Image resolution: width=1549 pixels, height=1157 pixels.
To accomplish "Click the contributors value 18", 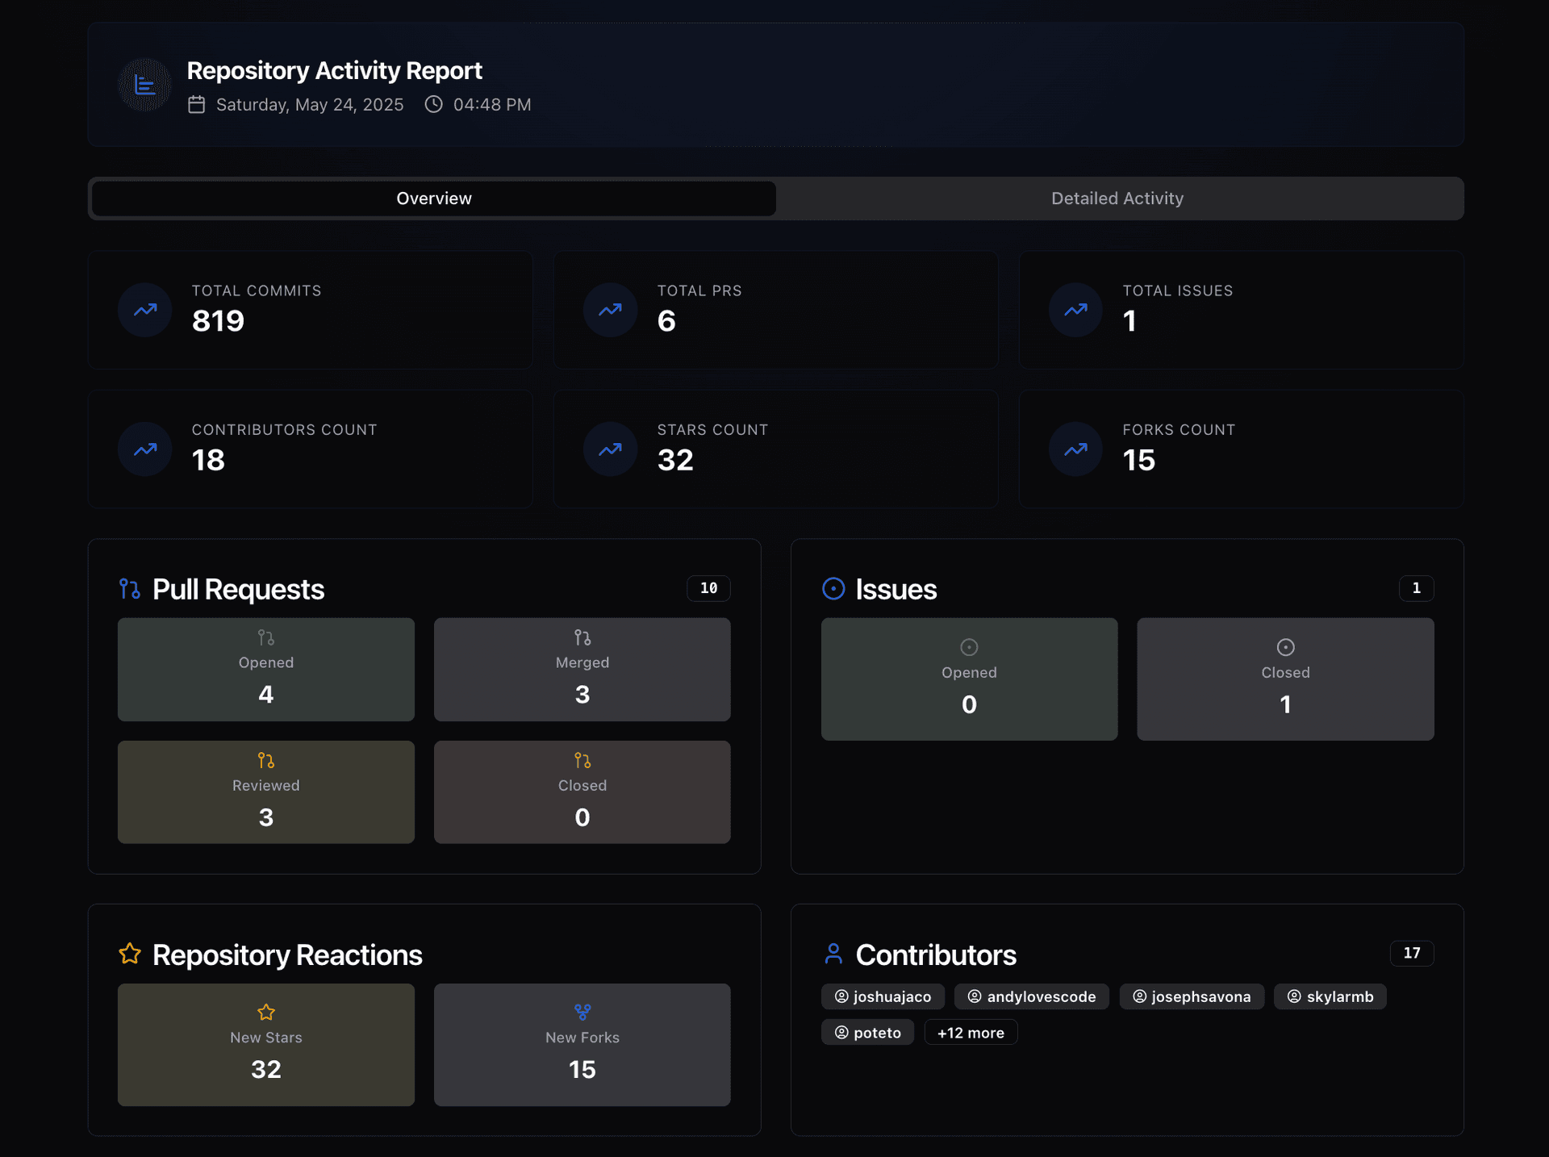I will 208,461.
